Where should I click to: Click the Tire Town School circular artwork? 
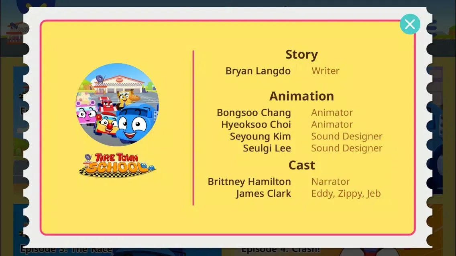[117, 105]
